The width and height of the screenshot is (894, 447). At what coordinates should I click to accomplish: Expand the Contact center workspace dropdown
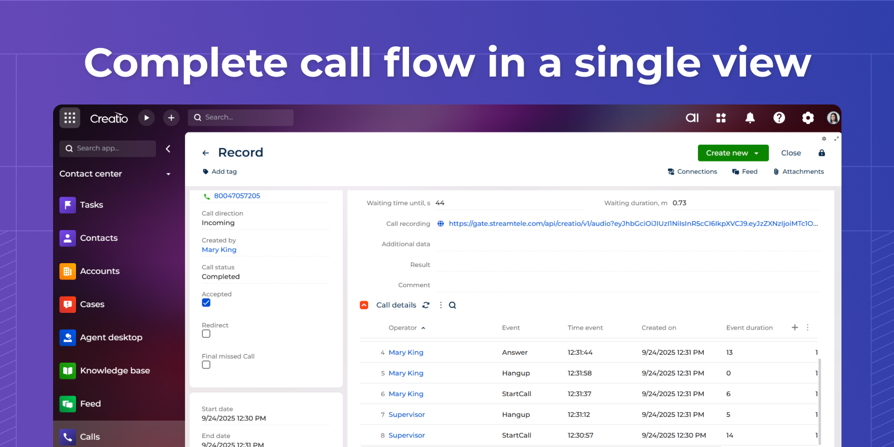(168, 174)
